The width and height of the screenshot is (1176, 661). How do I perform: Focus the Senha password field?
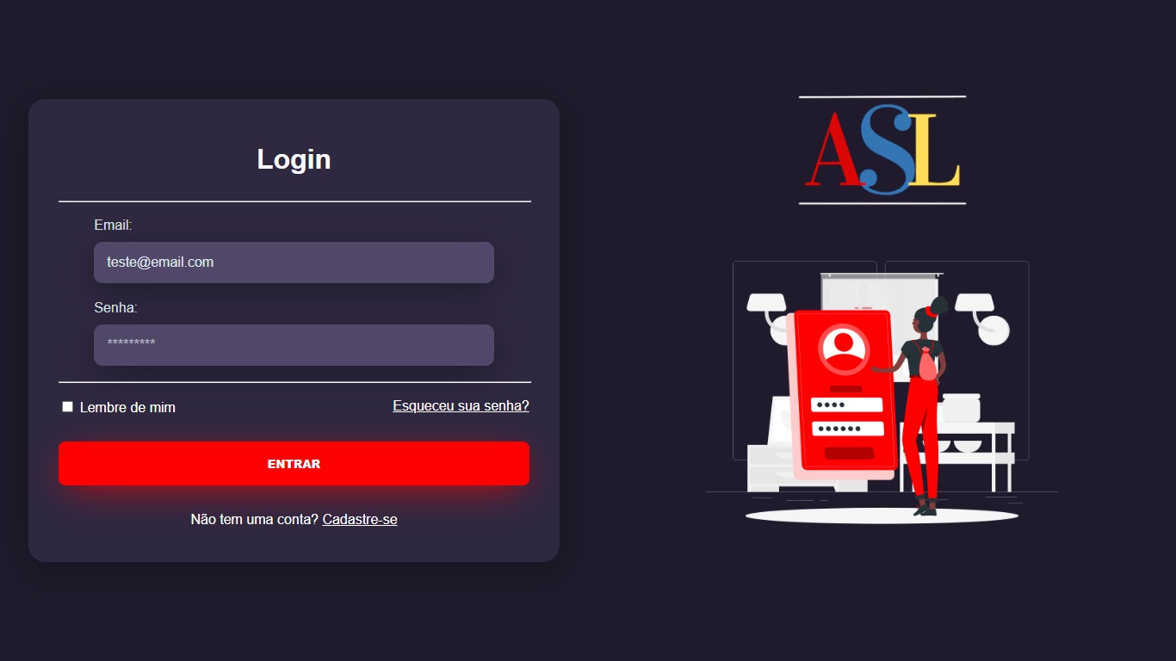point(294,345)
